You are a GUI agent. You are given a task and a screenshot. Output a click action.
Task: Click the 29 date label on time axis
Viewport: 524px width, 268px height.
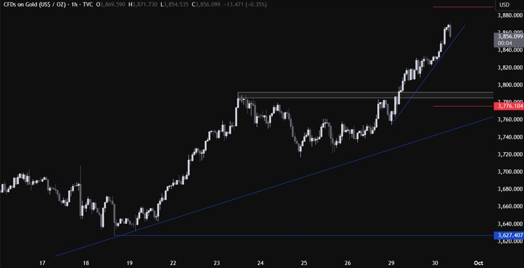(x=392, y=262)
